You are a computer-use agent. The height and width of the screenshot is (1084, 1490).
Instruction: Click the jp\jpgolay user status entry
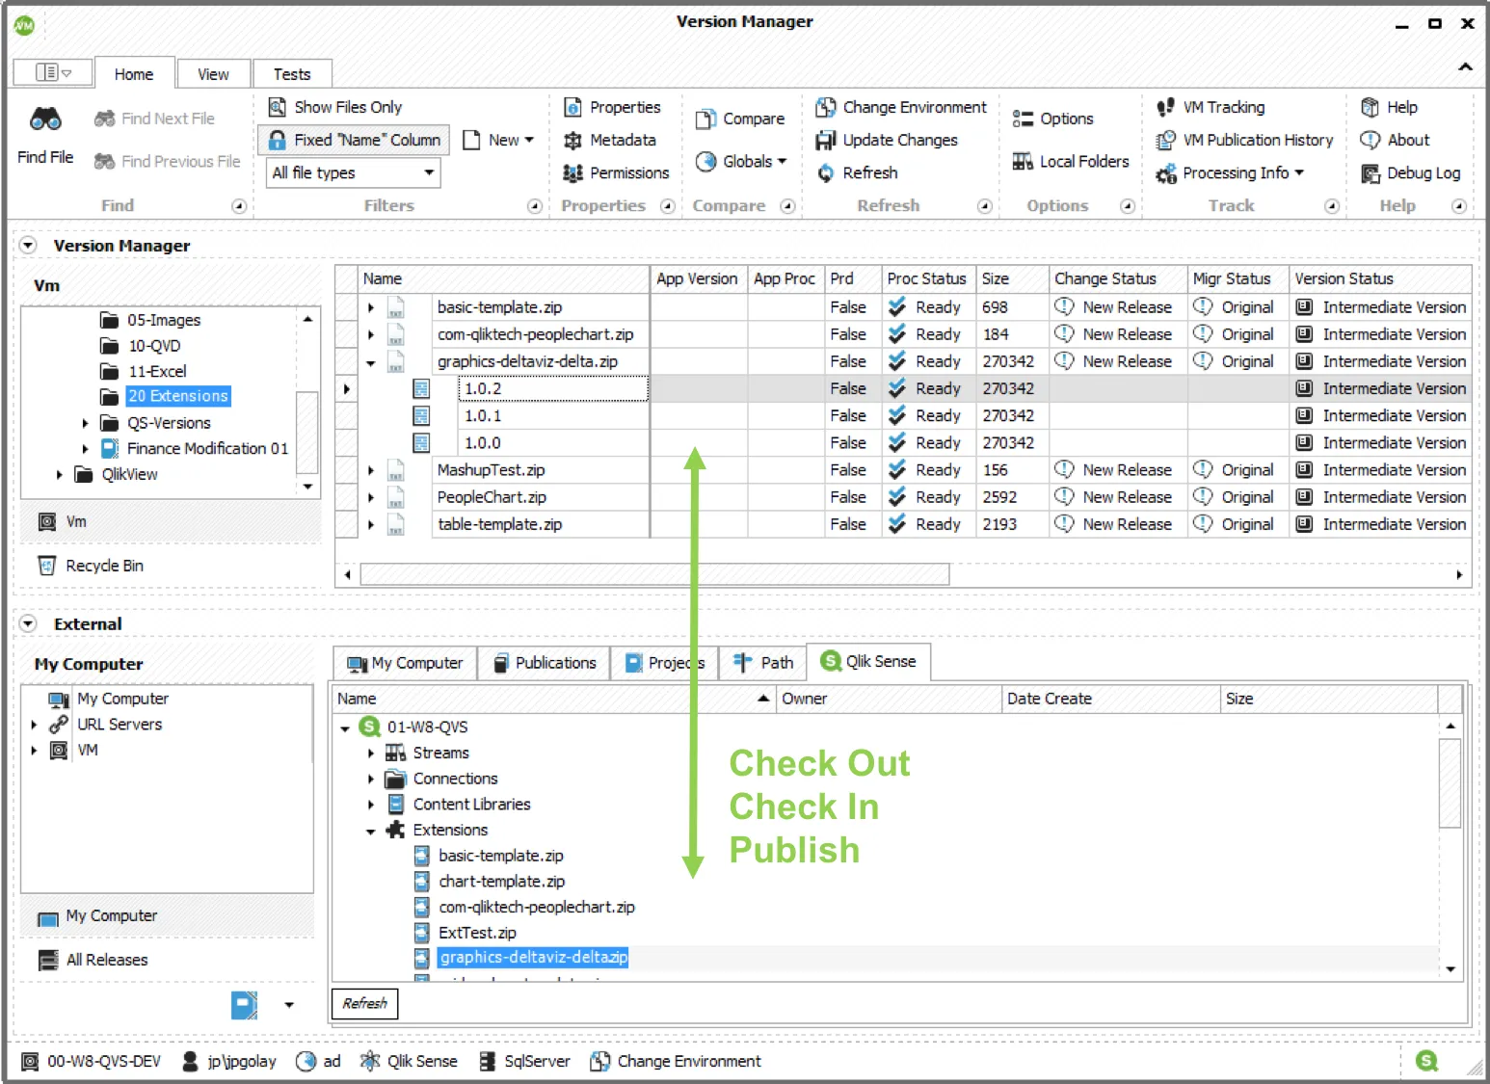(x=229, y=1061)
